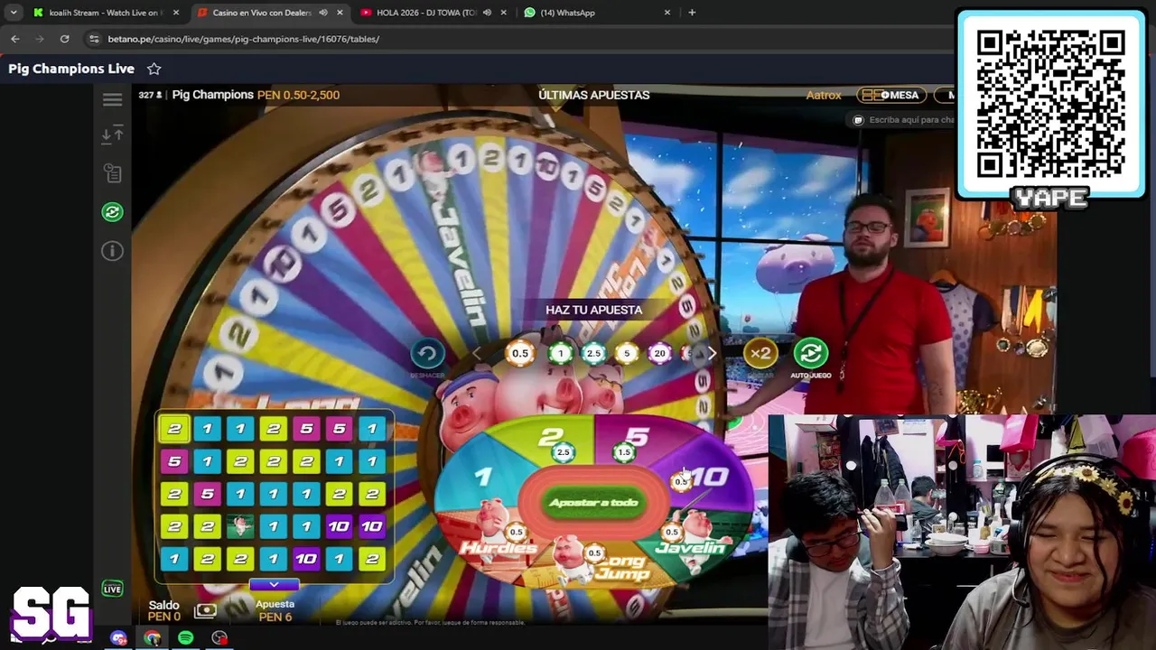Screen dimensions: 1156x650
Task: Switch to the WhatsApp tab
Action: pyautogui.click(x=597, y=13)
